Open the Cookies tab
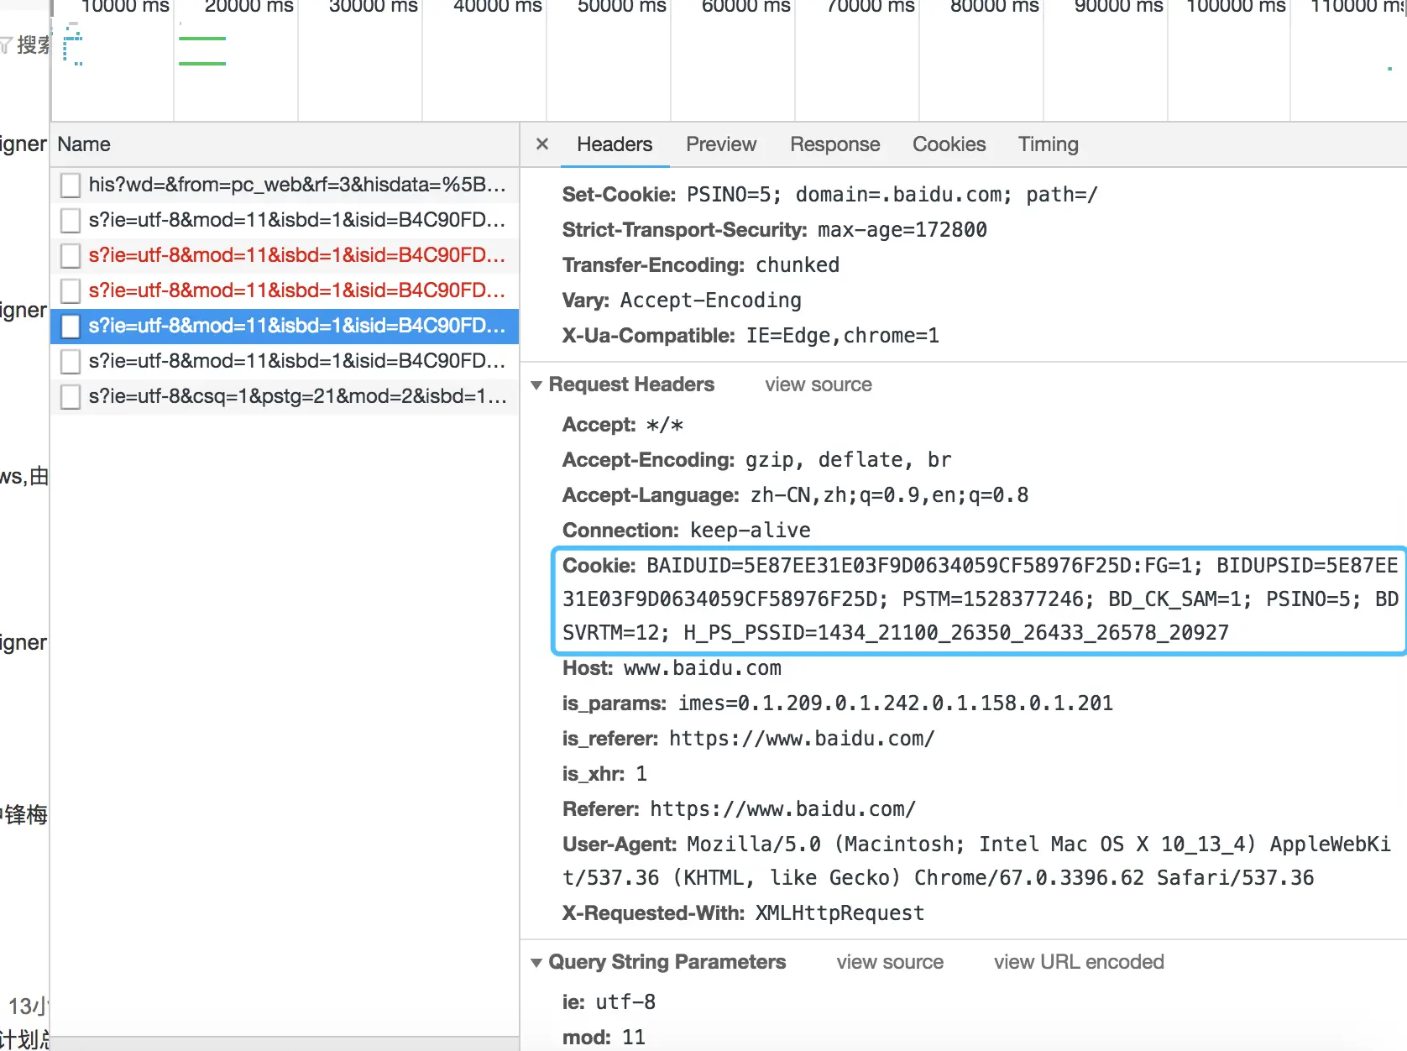Viewport: 1407px width, 1051px height. pos(949,144)
